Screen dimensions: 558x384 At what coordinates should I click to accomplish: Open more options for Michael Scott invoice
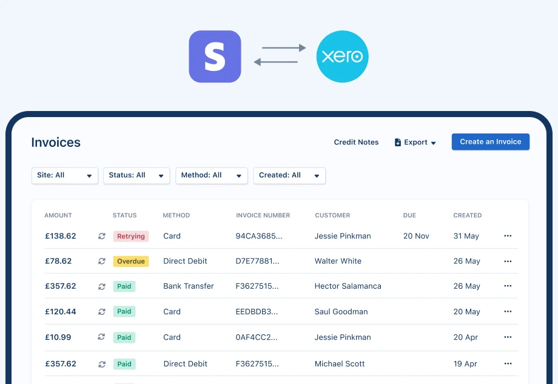[508, 364]
